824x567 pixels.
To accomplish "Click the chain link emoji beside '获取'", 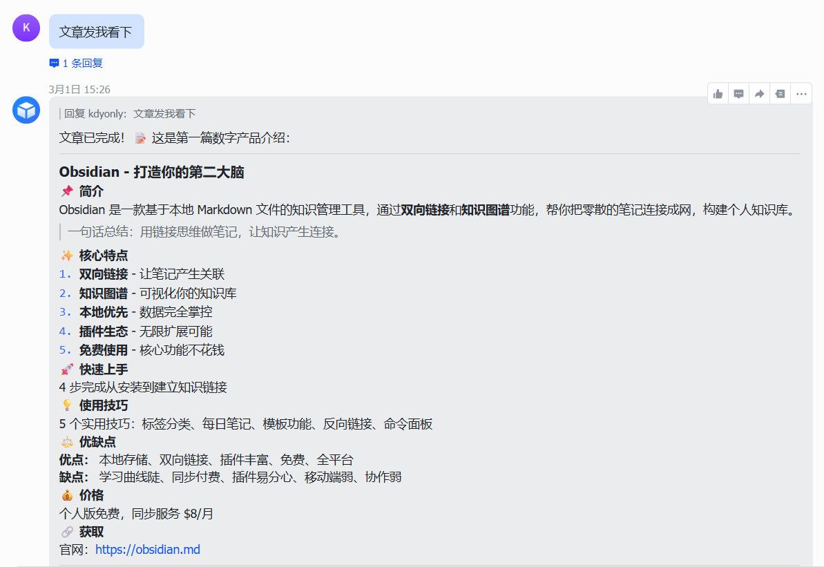I will tap(67, 532).
